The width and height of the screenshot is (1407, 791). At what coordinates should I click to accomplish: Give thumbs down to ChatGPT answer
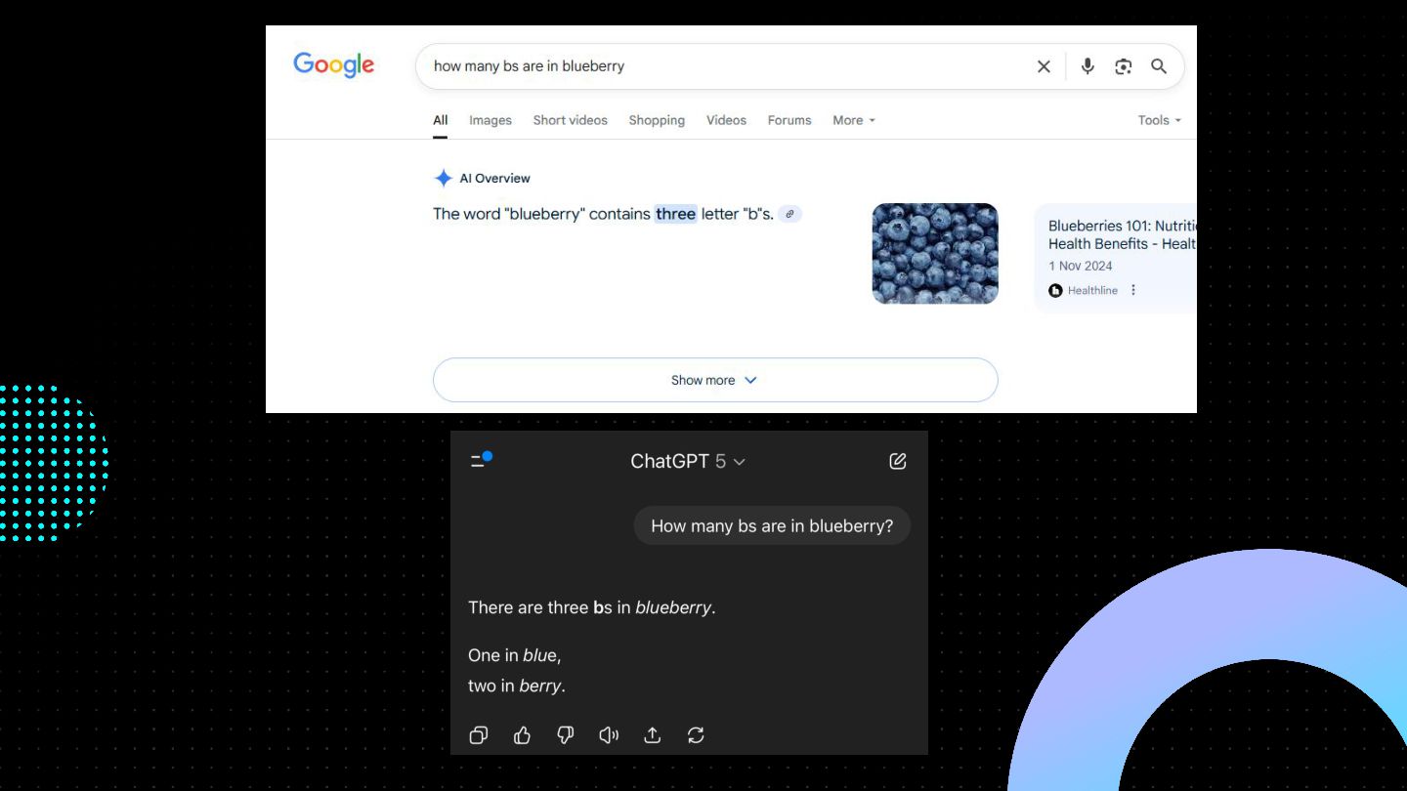pos(566,735)
